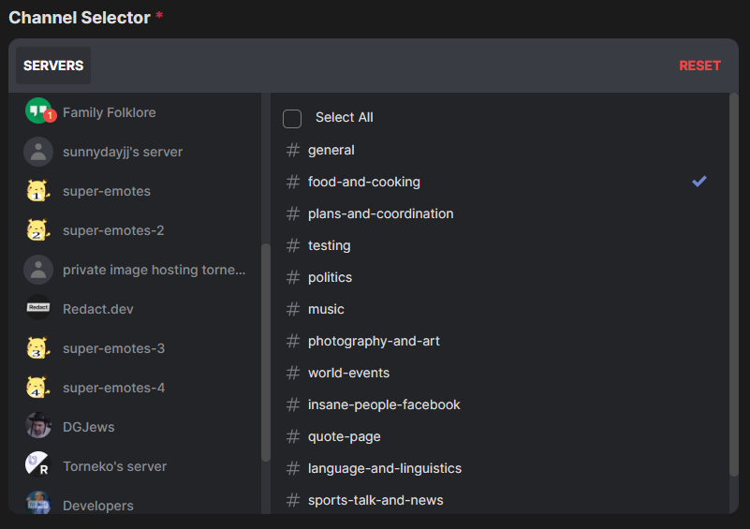Toggle selection of the general channel
The width and height of the screenshot is (750, 529).
(x=331, y=150)
